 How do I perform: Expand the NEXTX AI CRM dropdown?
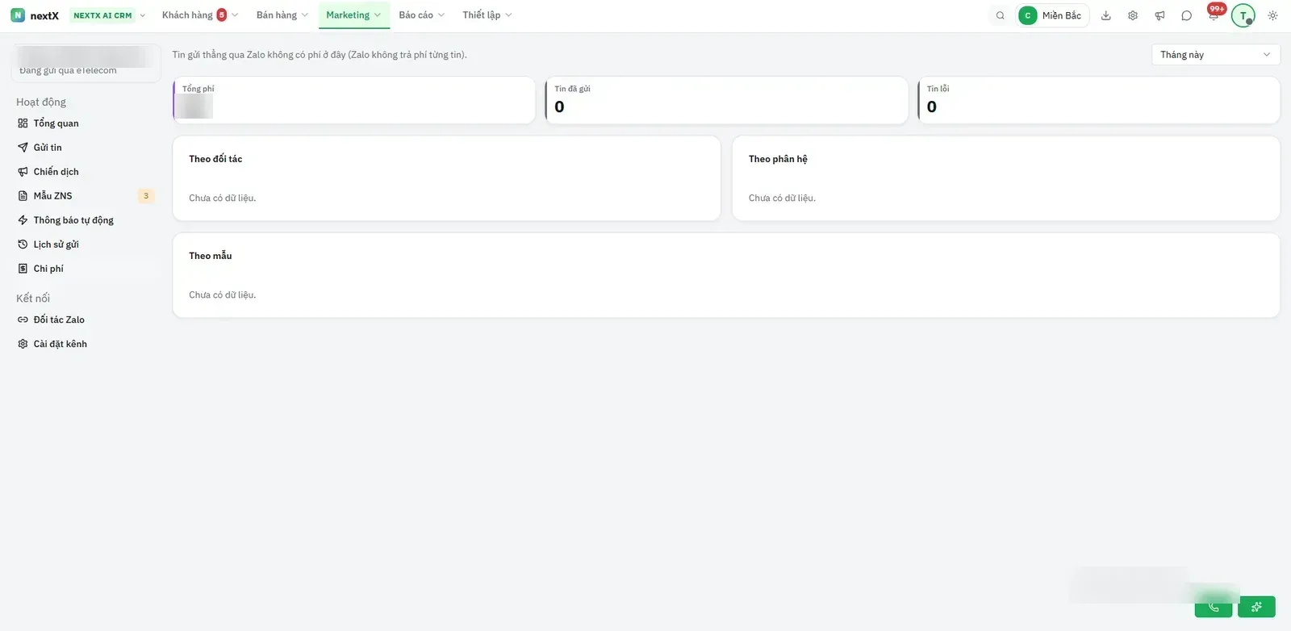[109, 15]
